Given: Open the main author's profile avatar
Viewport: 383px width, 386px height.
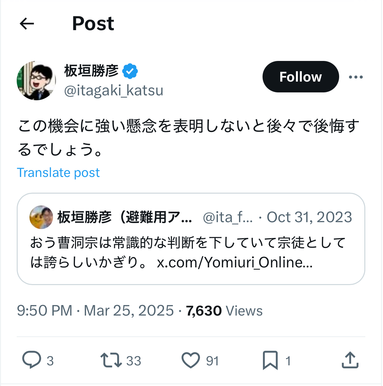Looking at the screenshot, I should click(x=36, y=80).
